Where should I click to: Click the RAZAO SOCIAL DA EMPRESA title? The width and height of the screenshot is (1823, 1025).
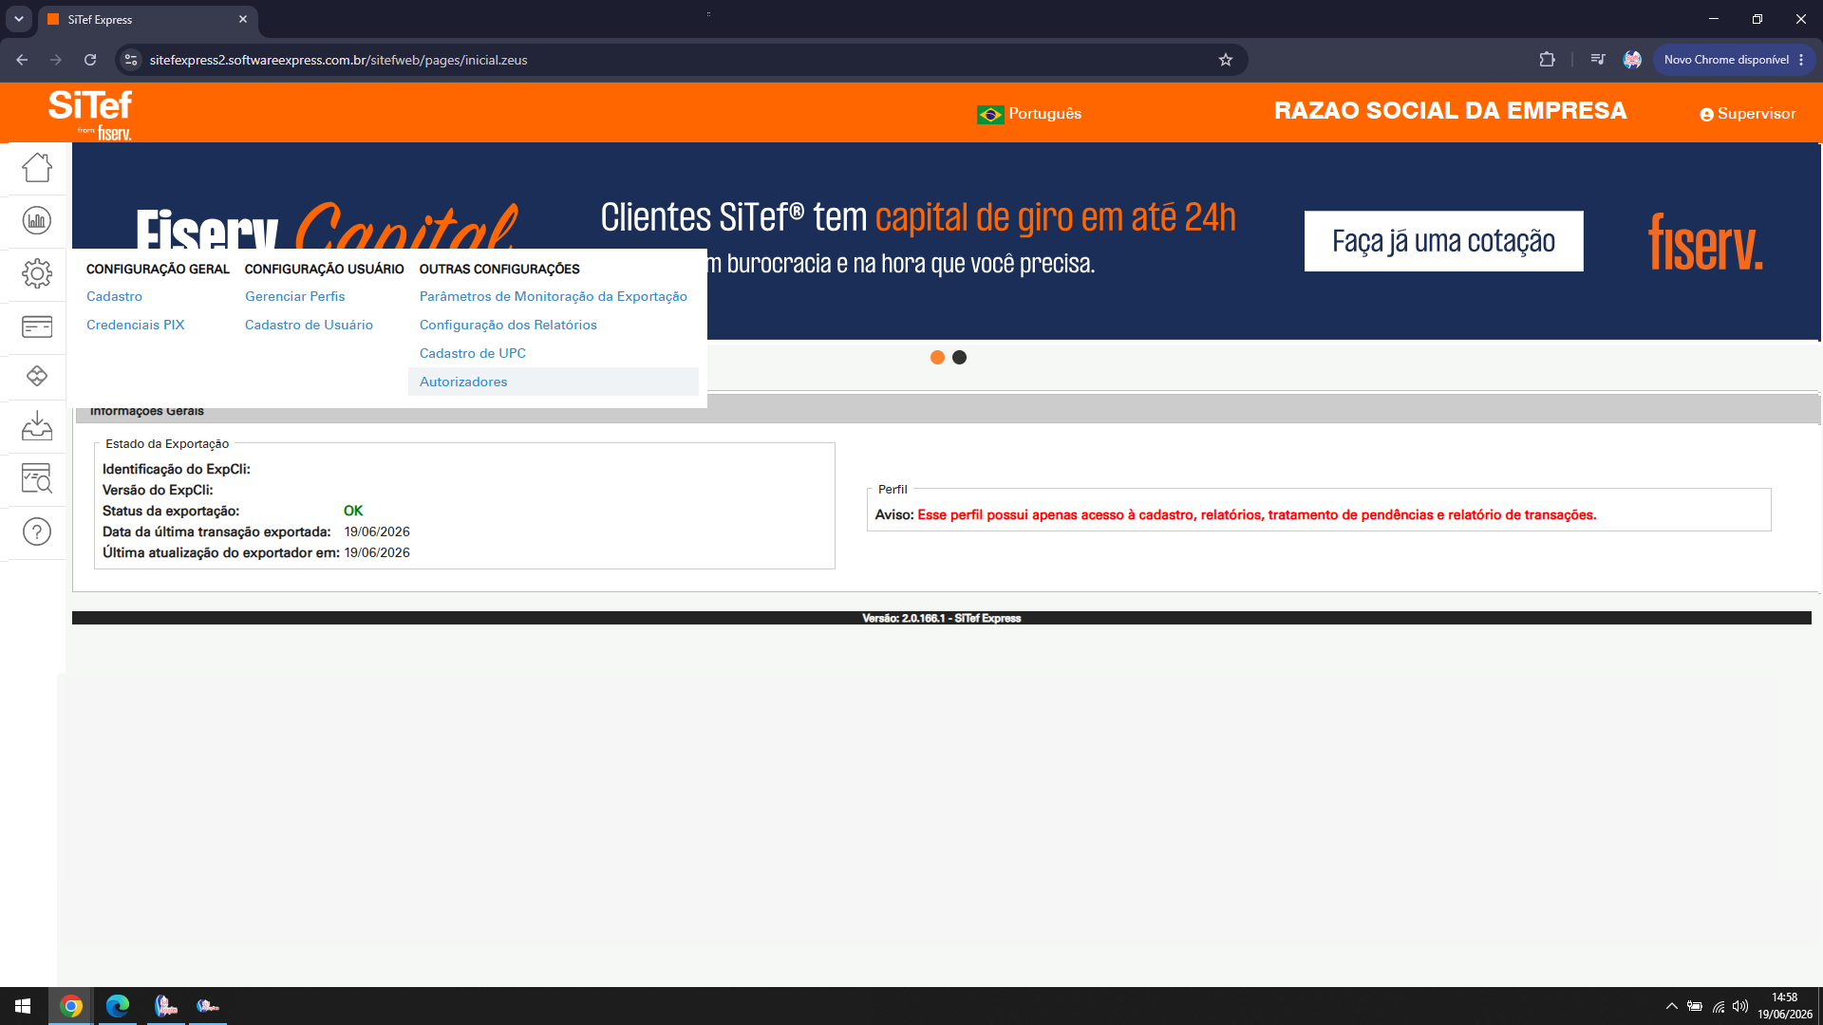tap(1450, 111)
